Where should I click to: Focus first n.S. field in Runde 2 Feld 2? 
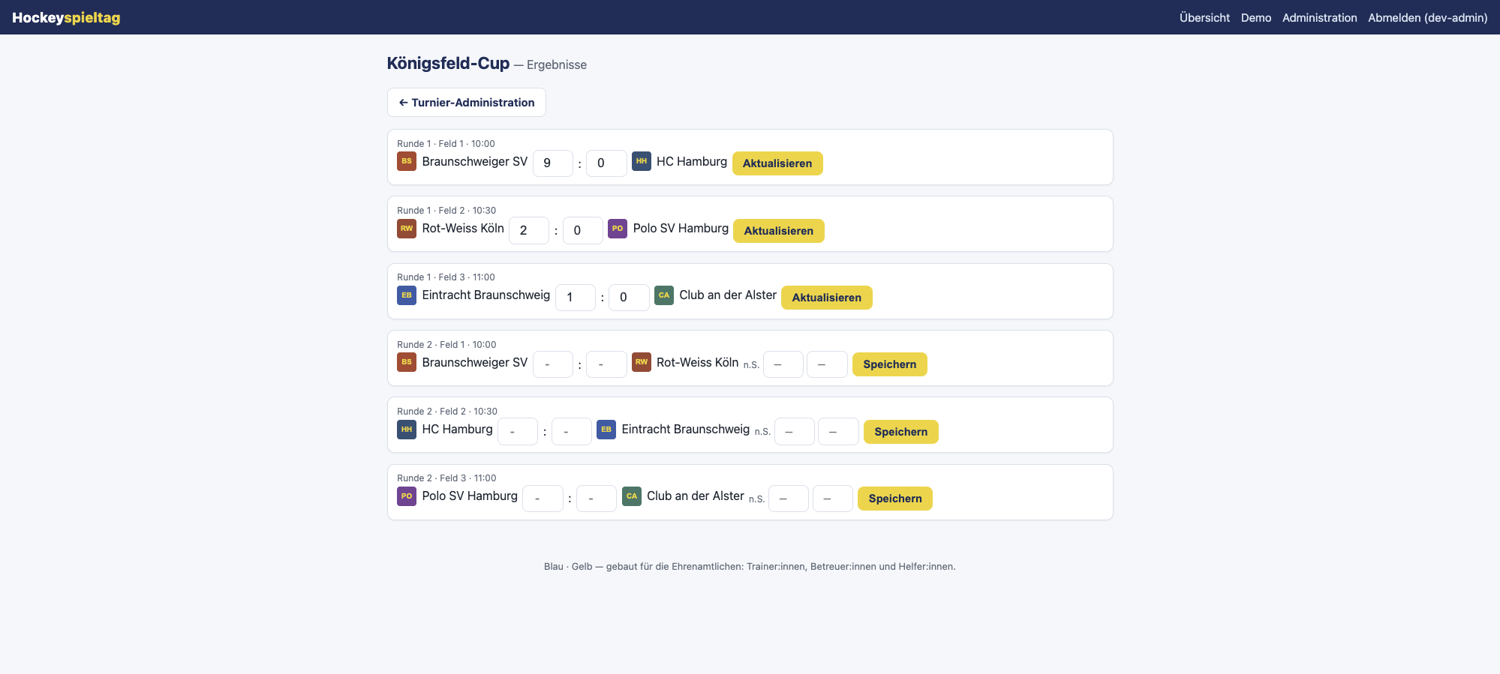coord(795,431)
